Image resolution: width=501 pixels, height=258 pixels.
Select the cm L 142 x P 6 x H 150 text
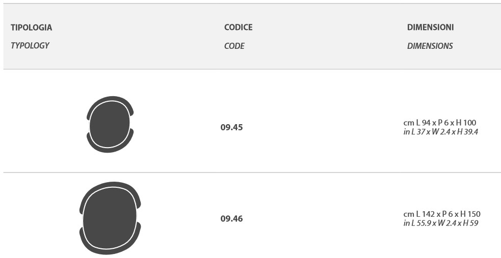point(441,214)
